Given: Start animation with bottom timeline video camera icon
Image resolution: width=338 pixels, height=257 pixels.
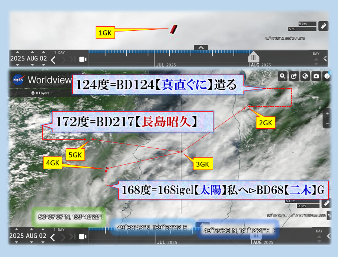Looking at the screenshot, I should tap(83, 236).
